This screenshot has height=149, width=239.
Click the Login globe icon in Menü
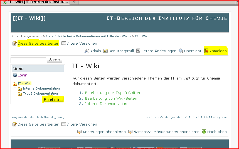point(15,75)
